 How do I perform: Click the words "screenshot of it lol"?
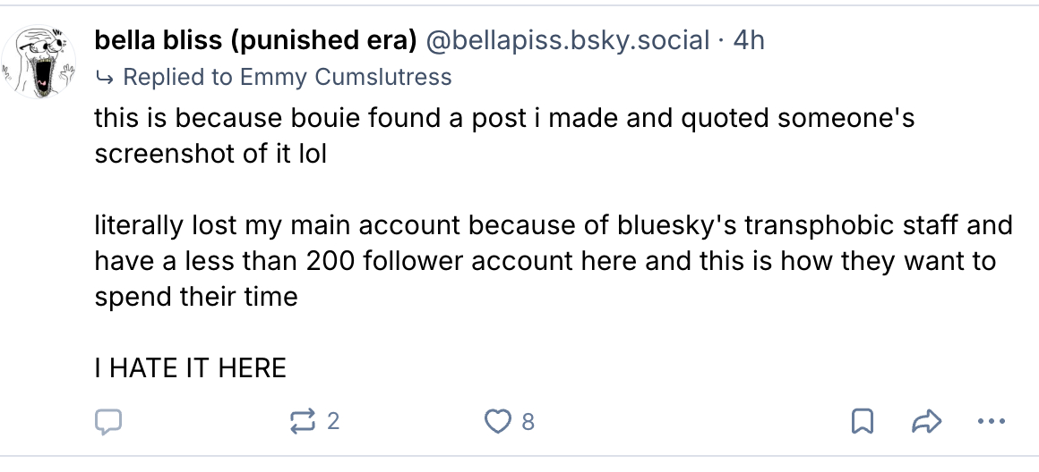(210, 153)
